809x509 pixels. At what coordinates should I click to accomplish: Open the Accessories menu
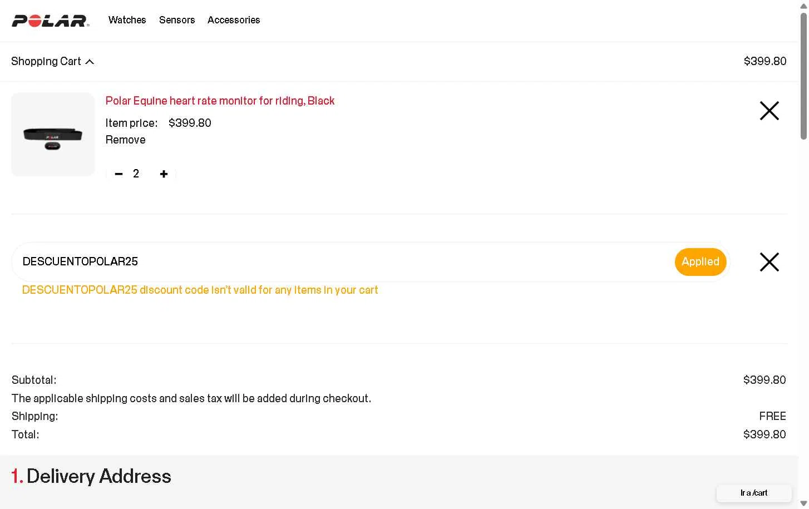(234, 20)
